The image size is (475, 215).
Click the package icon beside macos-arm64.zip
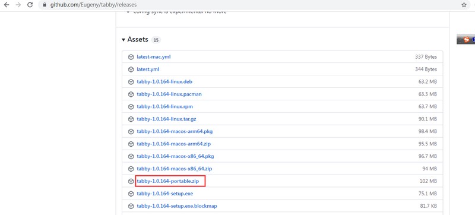click(131, 144)
